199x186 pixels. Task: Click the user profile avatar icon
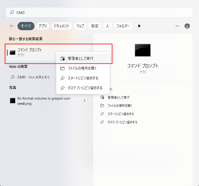pyautogui.click(x=187, y=26)
